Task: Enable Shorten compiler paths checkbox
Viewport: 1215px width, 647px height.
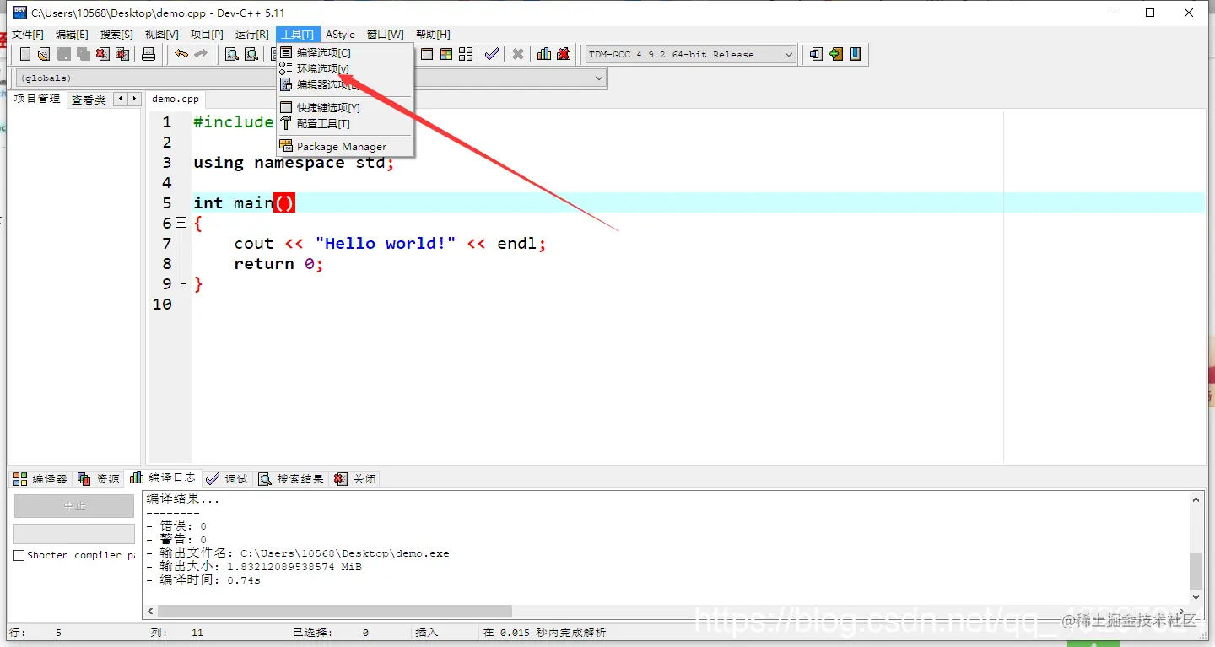Action: (19, 555)
